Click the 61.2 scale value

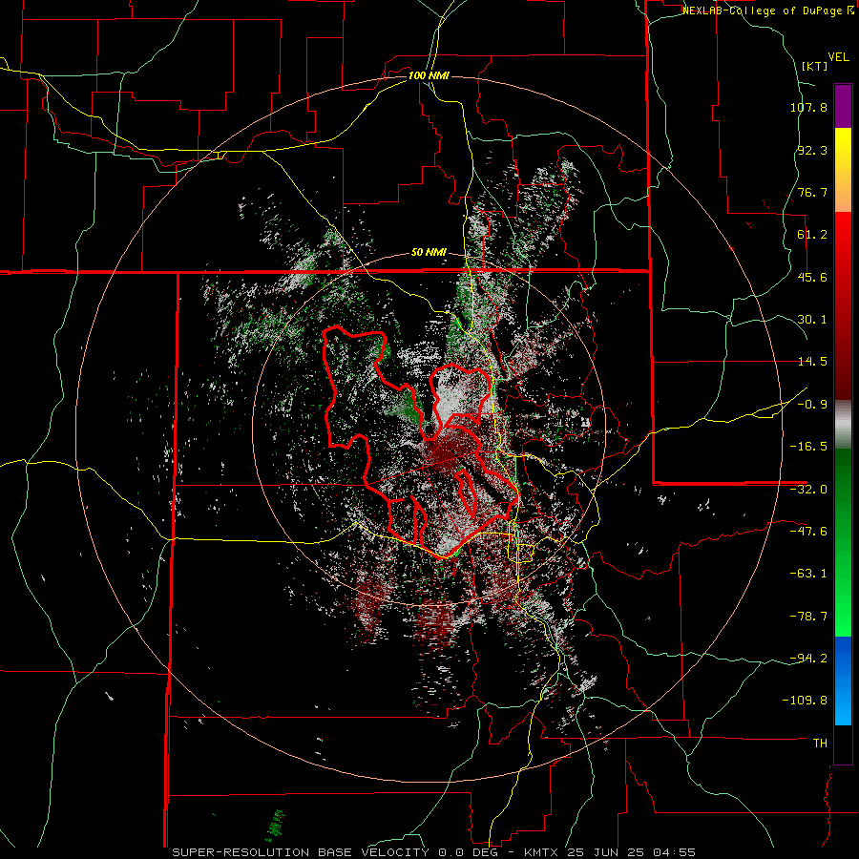pos(812,235)
